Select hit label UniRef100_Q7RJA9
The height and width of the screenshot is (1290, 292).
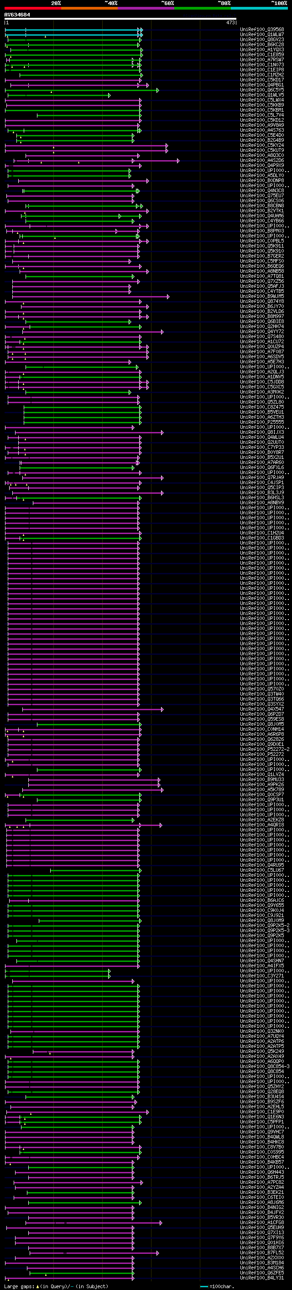(x=262, y=478)
